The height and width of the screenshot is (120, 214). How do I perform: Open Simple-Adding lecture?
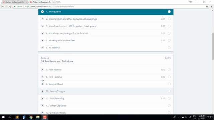106,98
